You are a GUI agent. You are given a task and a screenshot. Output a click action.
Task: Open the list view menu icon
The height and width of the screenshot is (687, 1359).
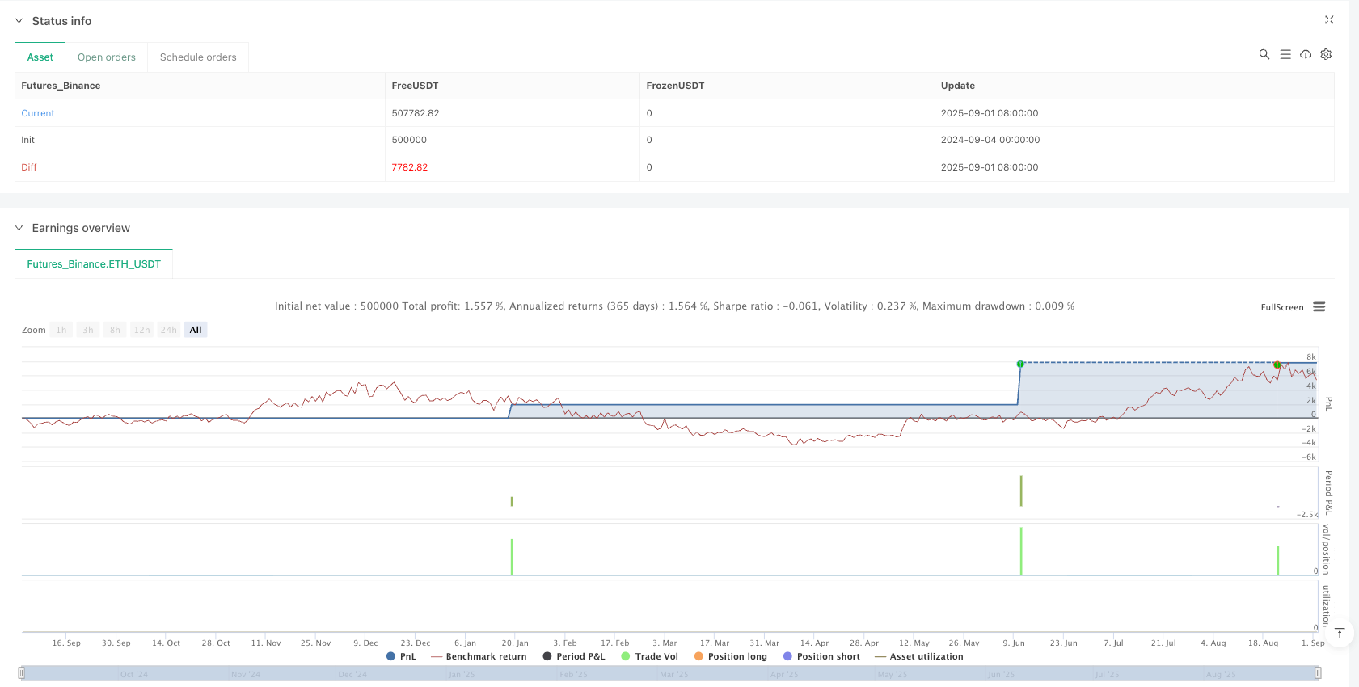click(x=1285, y=55)
